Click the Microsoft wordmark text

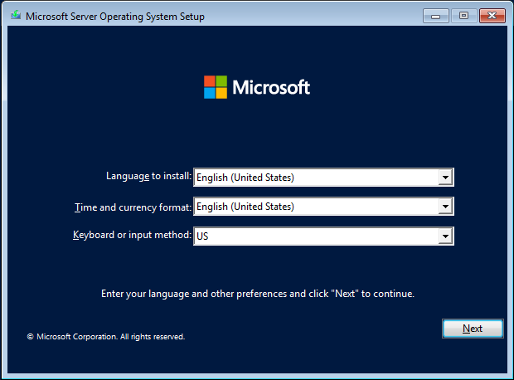point(271,87)
